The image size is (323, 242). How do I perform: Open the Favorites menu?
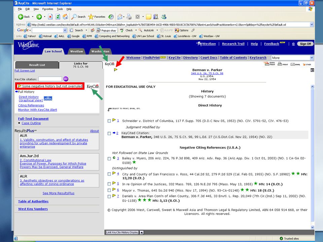(47, 9)
